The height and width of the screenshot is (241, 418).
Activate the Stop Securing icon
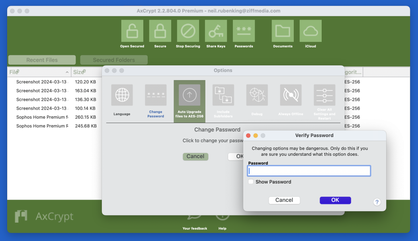pyautogui.click(x=188, y=31)
